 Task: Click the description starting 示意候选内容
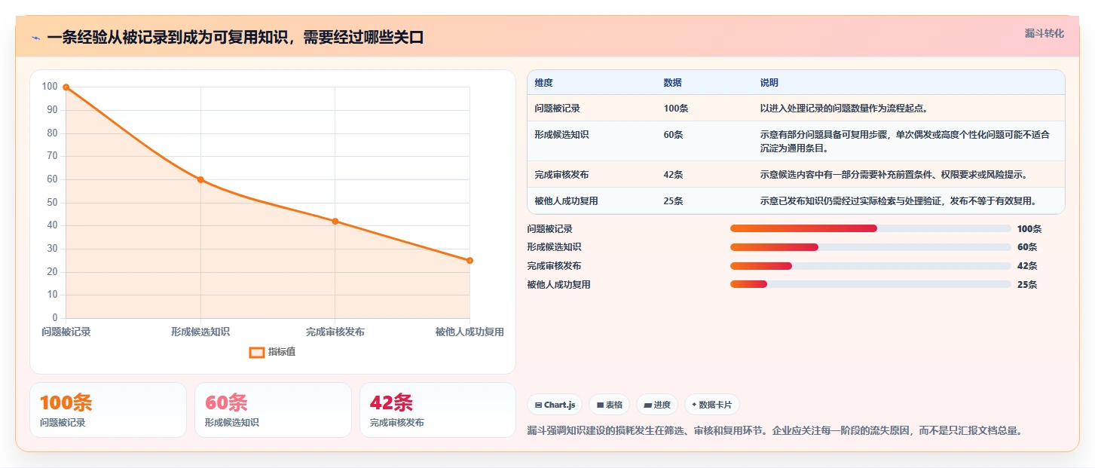[x=894, y=175]
